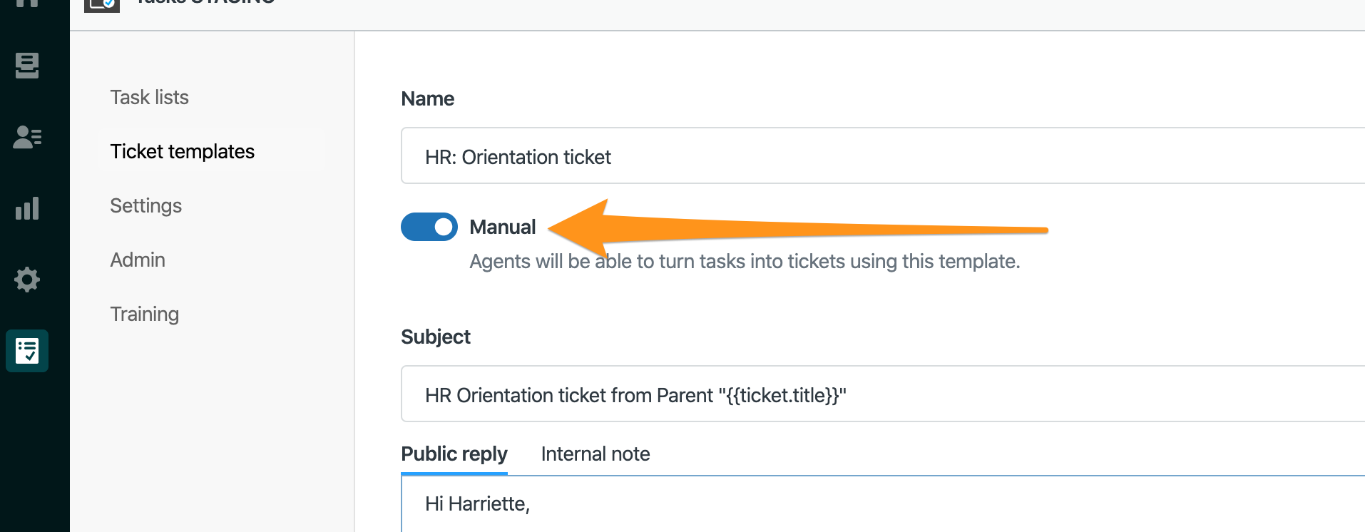
Task: Click the Tasks STAGING header title
Action: coord(205,2)
